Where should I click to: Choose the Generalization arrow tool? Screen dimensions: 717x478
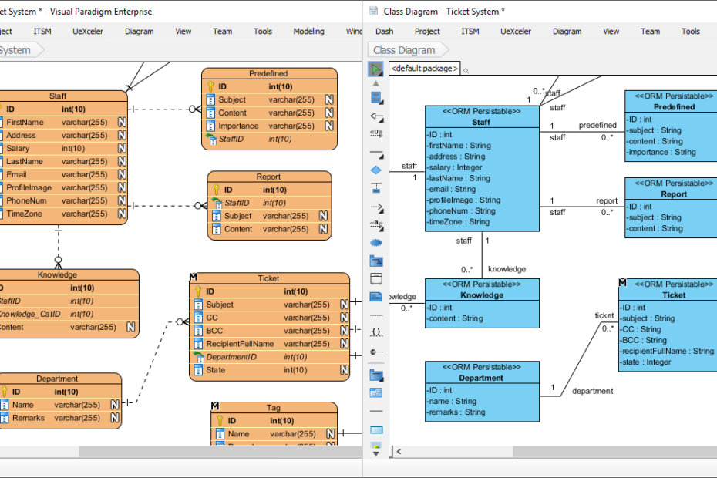click(375, 116)
